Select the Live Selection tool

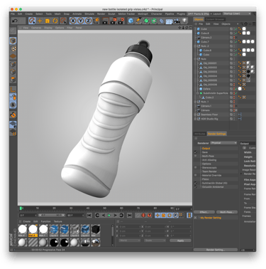[x=32, y=21]
